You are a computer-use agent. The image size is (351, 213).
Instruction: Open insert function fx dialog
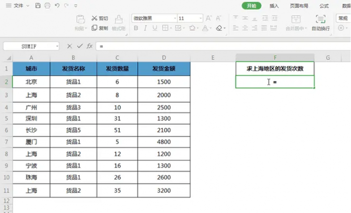coord(89,46)
